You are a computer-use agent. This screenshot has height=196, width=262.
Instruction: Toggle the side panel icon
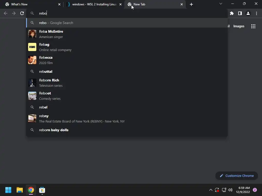[x=240, y=13]
